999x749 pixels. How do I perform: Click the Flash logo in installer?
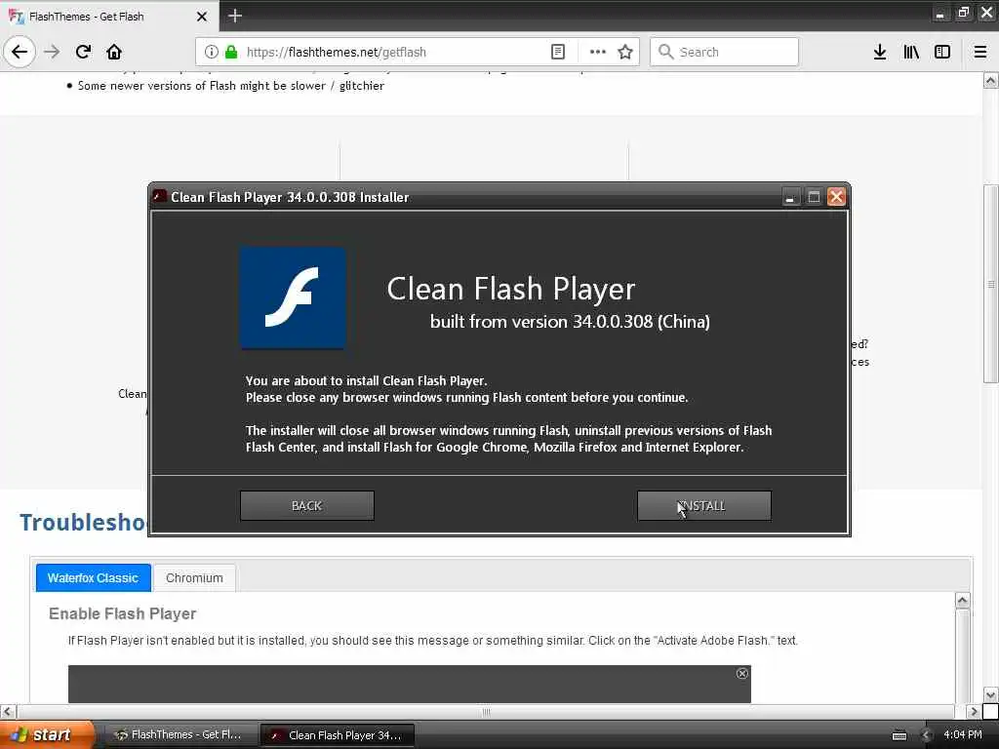[293, 298]
